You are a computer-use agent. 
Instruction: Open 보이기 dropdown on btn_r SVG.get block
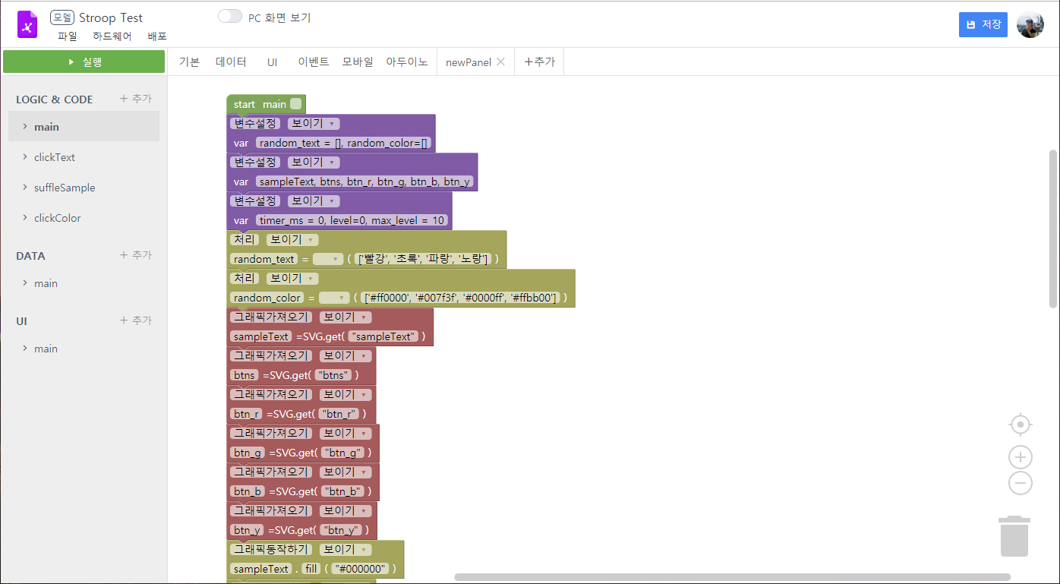click(x=345, y=394)
